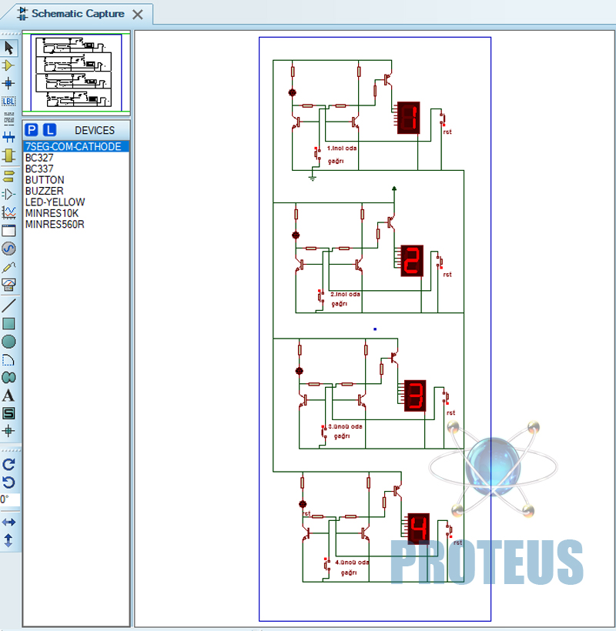Activate the Component Mode tool
The width and height of the screenshot is (616, 631).
tap(8, 65)
